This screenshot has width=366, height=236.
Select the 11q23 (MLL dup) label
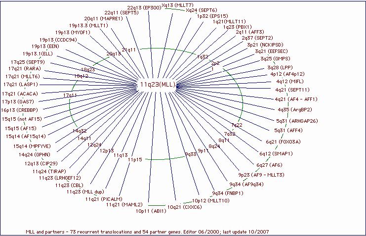[x=85, y=192]
